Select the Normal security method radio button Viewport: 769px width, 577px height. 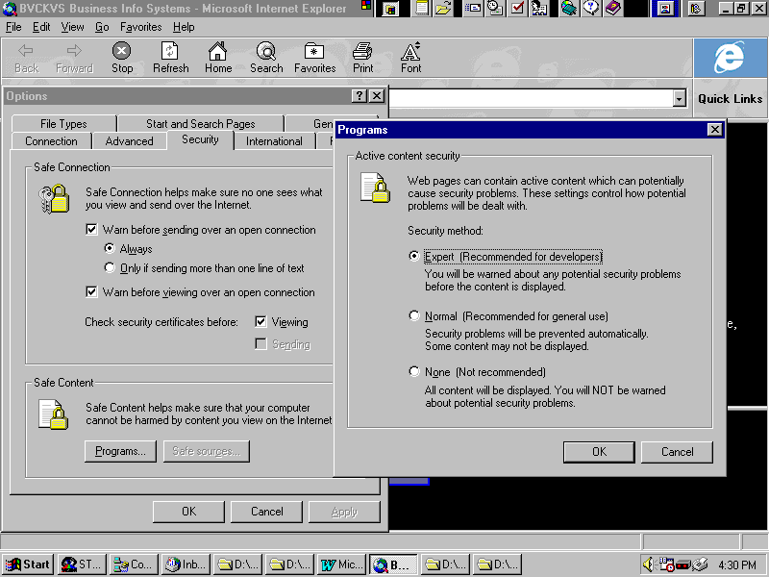pyautogui.click(x=414, y=316)
